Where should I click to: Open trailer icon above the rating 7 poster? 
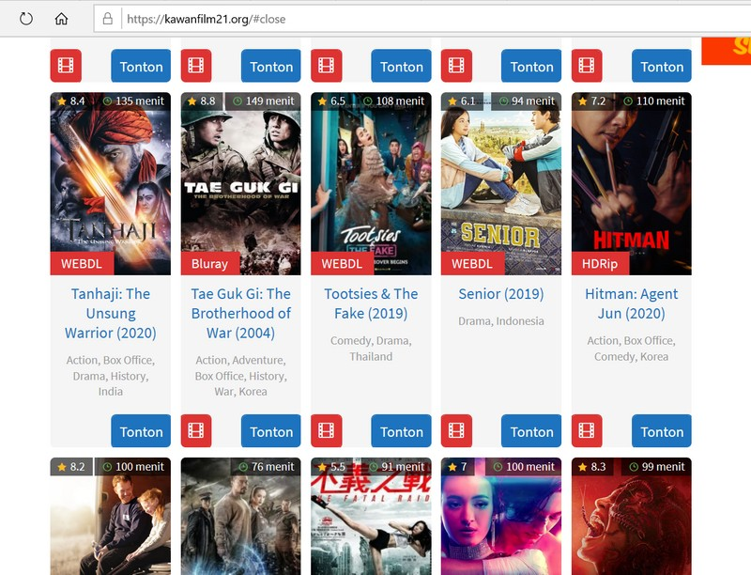pos(456,430)
